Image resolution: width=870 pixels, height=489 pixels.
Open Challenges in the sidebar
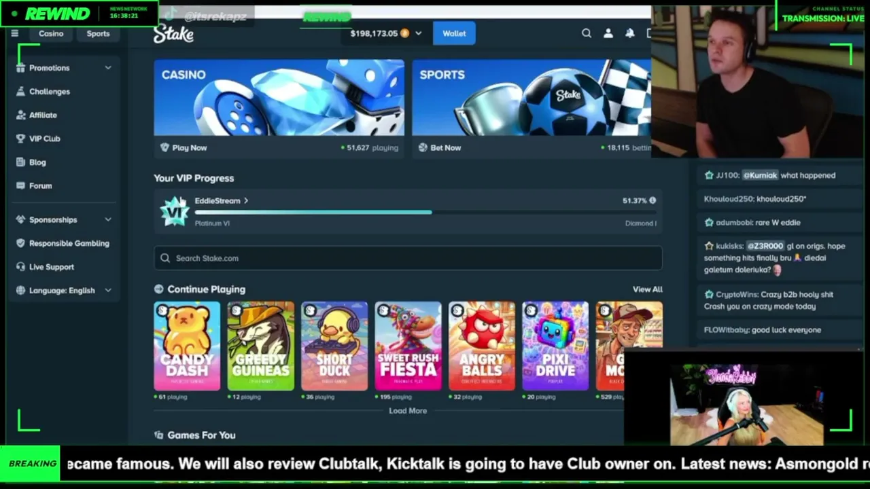pos(49,92)
